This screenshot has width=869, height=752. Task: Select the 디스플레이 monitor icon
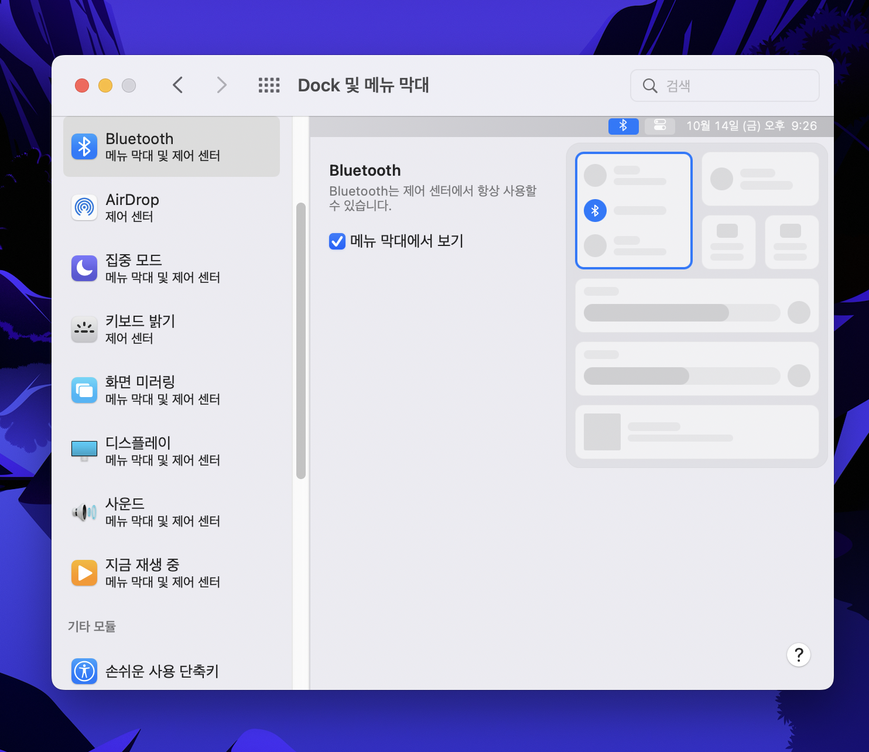(x=84, y=451)
